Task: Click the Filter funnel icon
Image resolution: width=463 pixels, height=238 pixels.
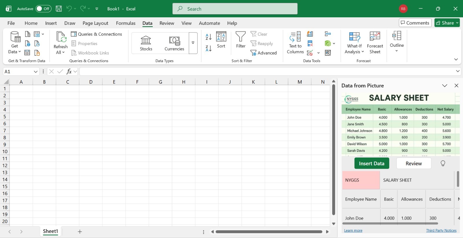Action: [x=241, y=37]
